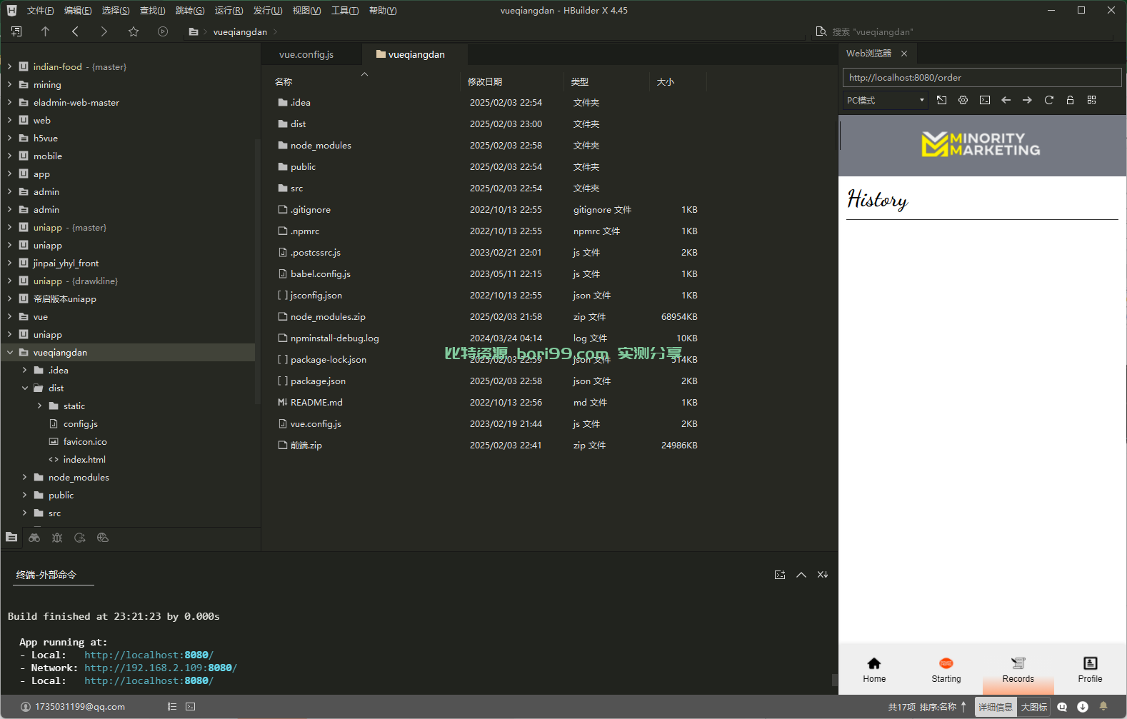
Task: Open the 编辑(E) menu
Action: [78, 11]
